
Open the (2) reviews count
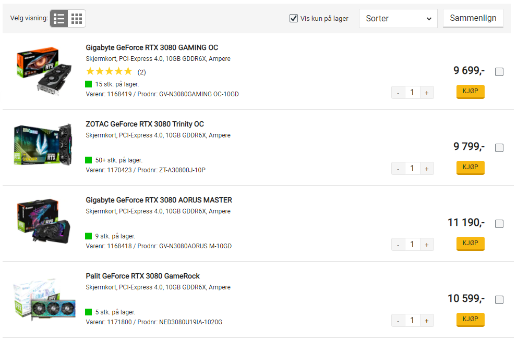(141, 72)
